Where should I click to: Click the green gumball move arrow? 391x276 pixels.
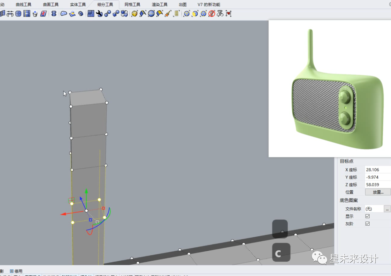(x=86, y=195)
